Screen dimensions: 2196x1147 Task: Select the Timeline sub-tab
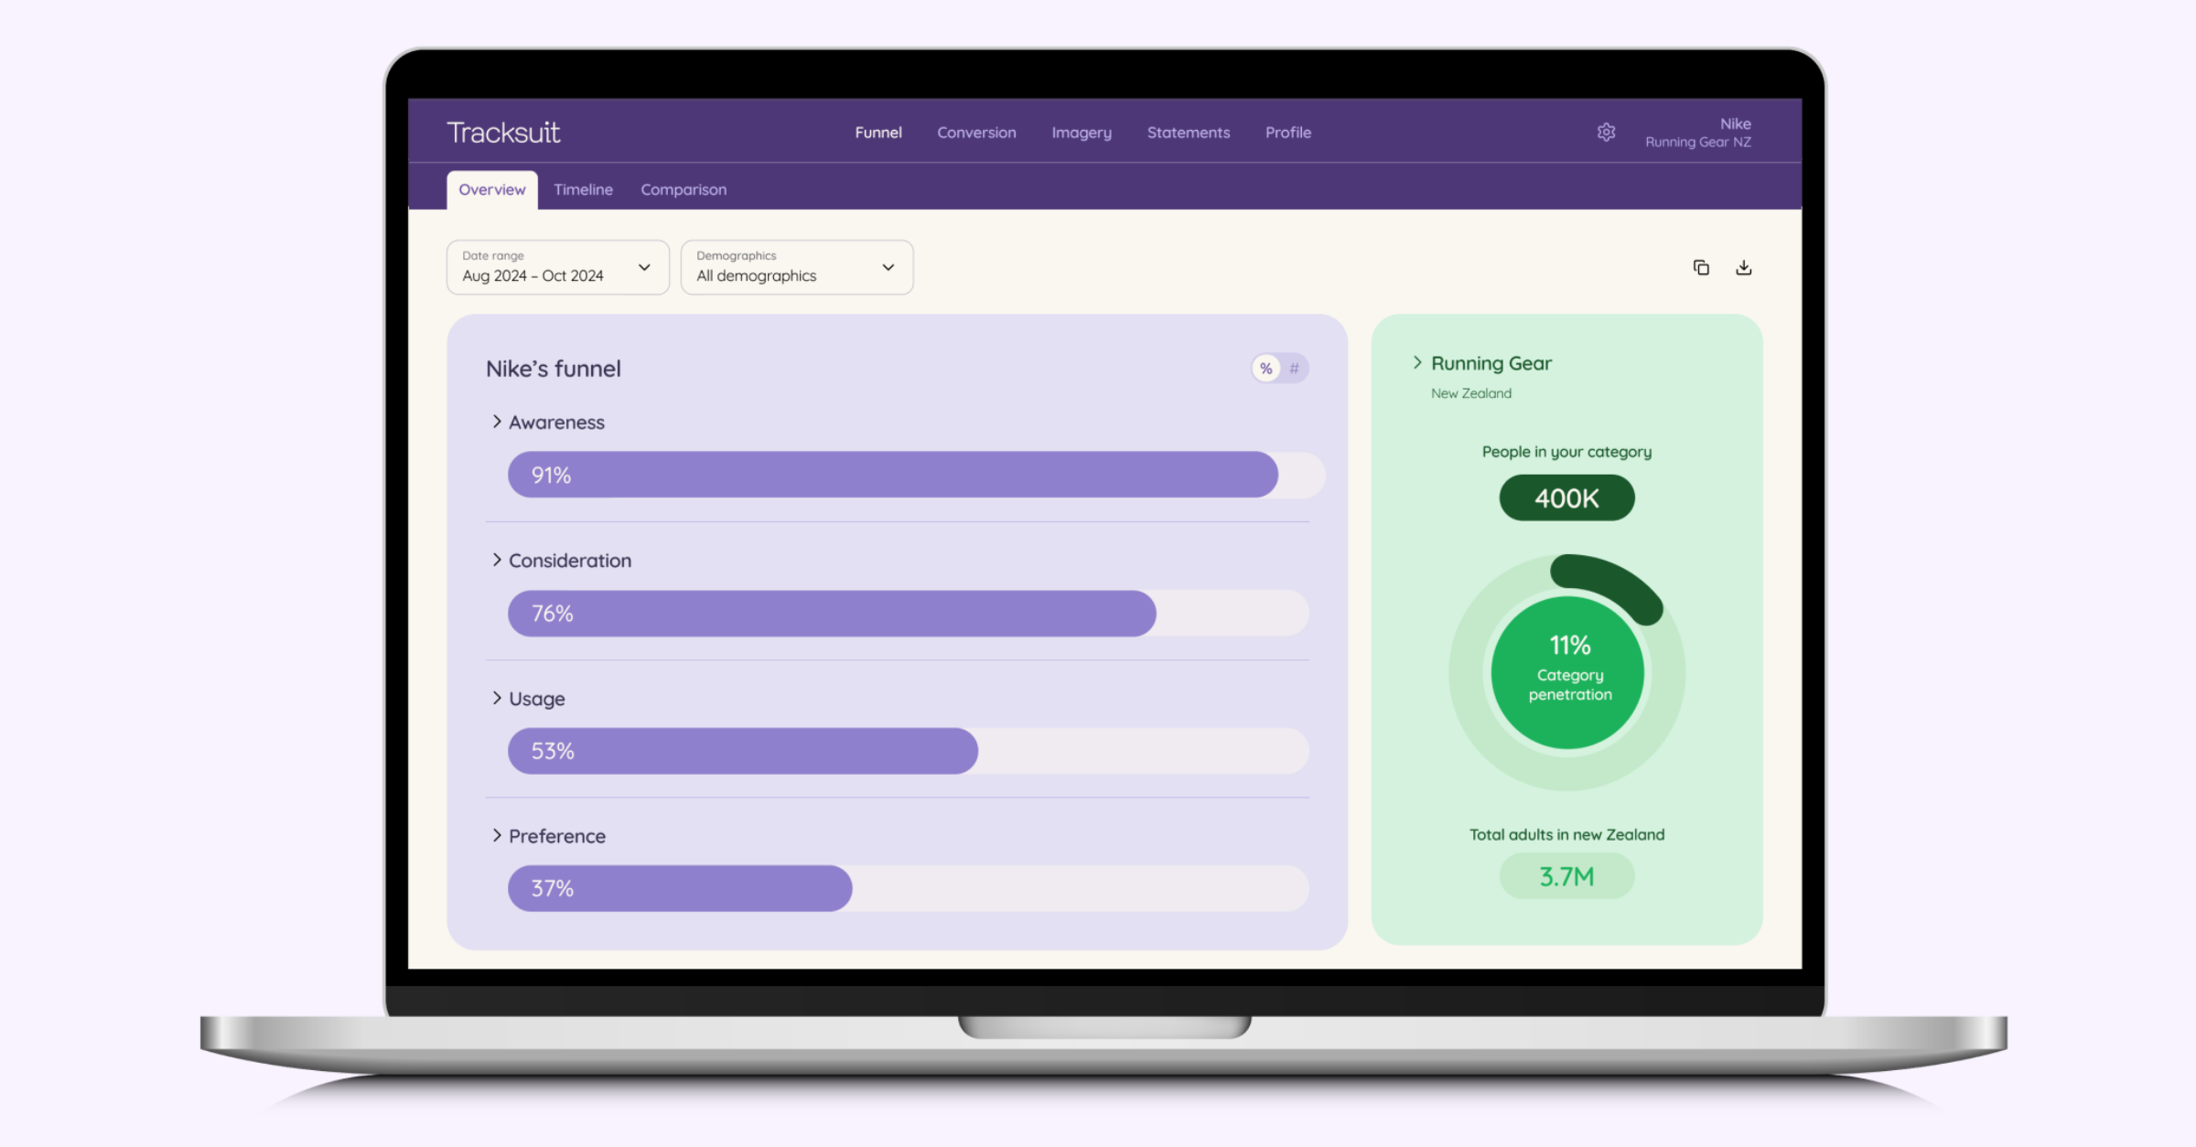pos(584,190)
